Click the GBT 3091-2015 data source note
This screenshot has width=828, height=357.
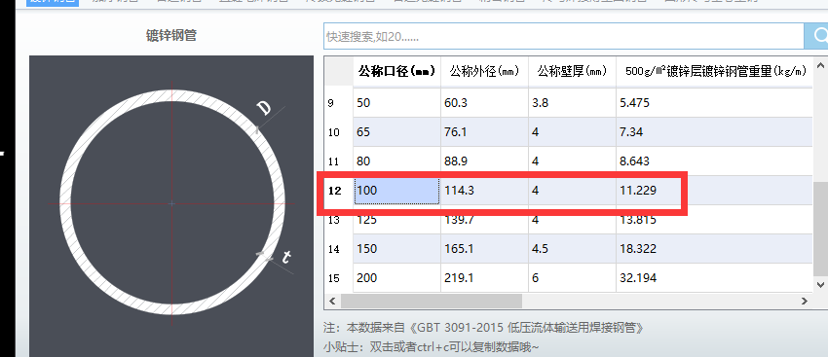click(484, 328)
